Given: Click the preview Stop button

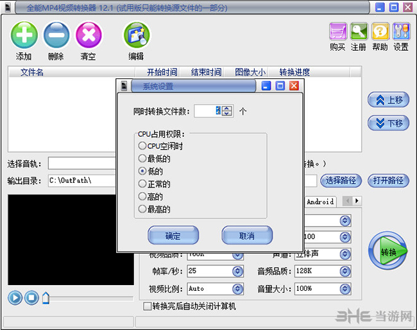Looking at the screenshot, I should [31, 298].
